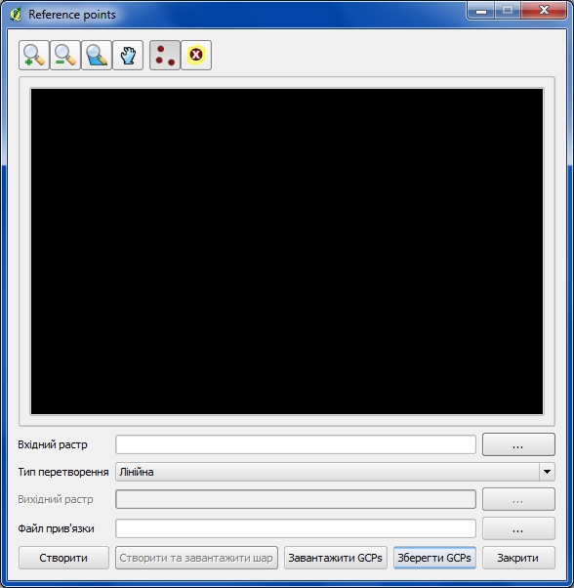Browse for the Вхідний растр file
574x588 pixels.
click(518, 444)
